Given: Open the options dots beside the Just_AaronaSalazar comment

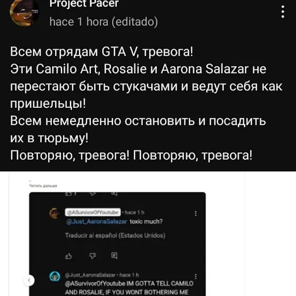Looking at the screenshot, I should [x=196, y=276].
